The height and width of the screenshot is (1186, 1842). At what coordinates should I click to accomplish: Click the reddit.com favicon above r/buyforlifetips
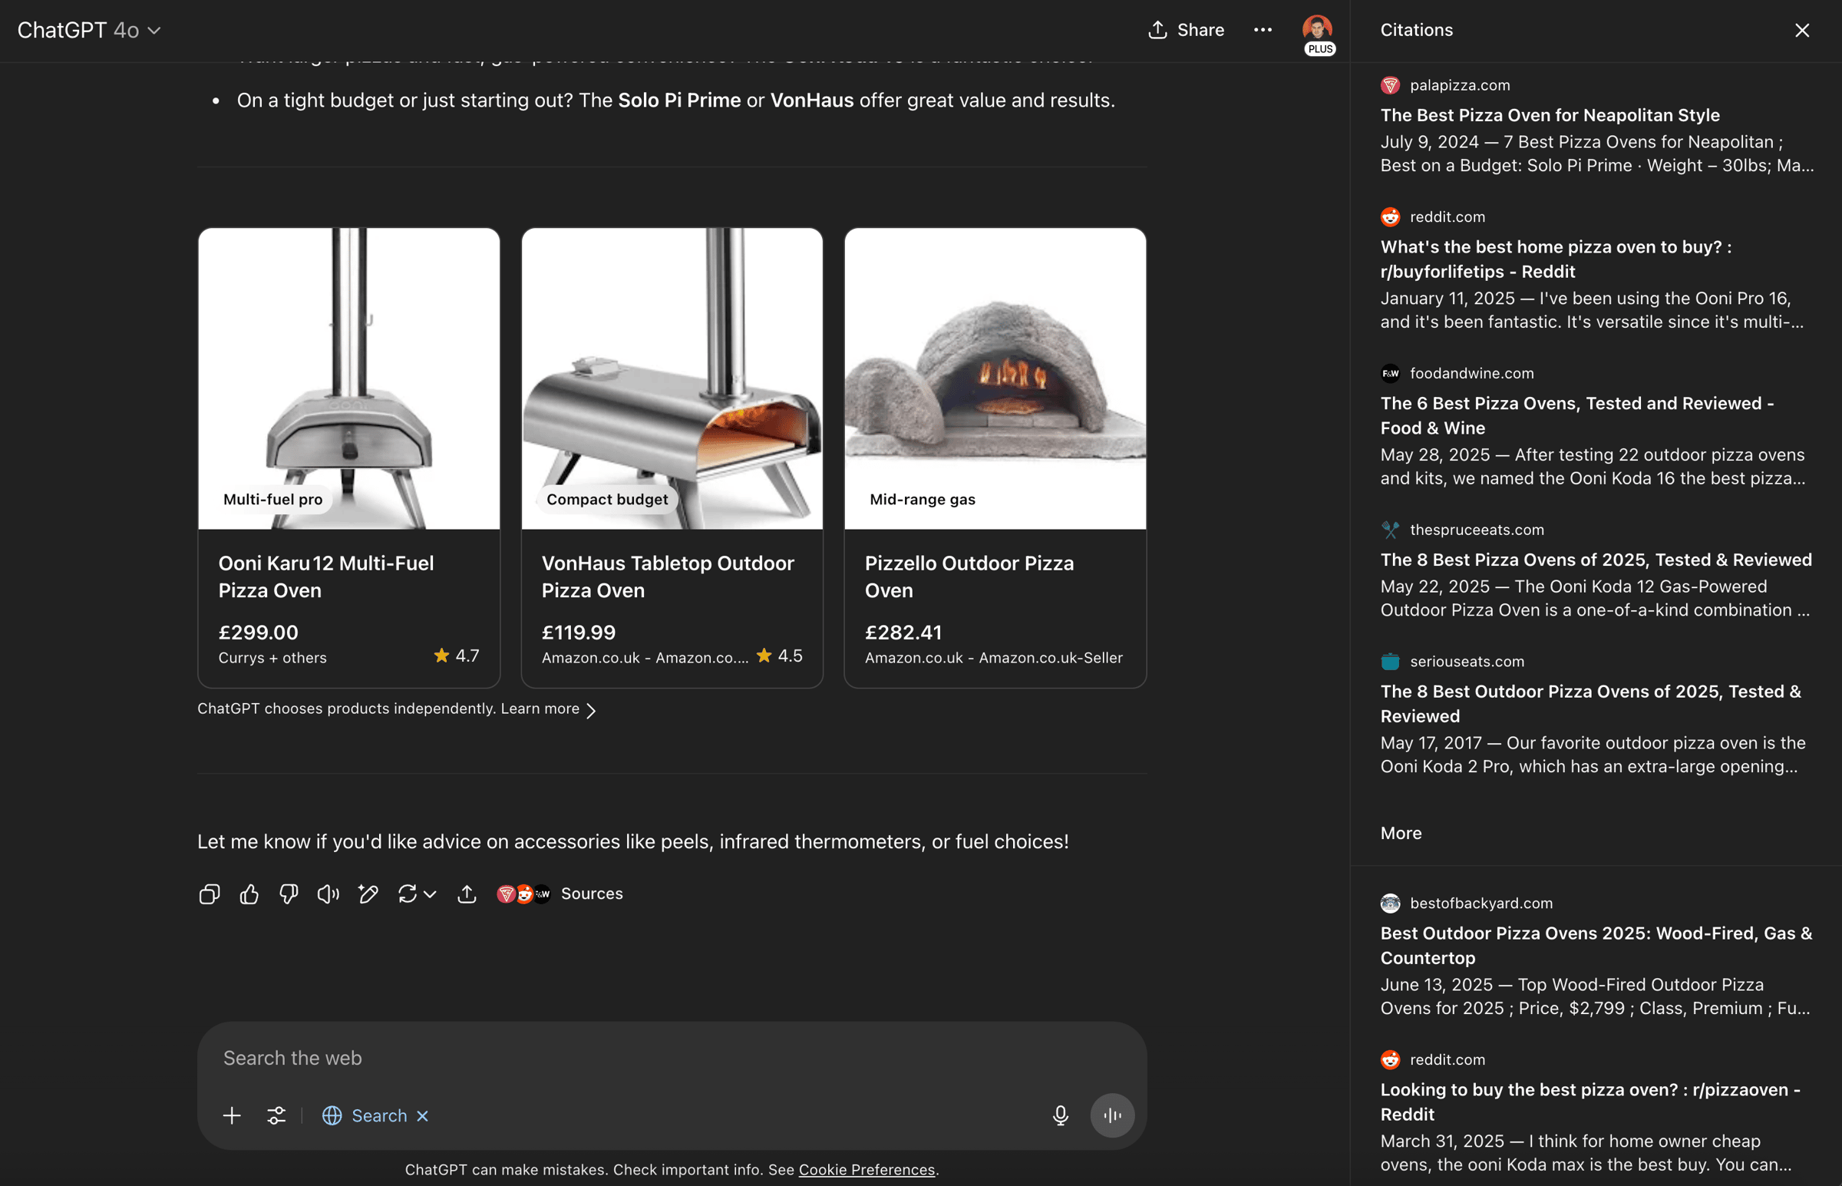coord(1390,217)
